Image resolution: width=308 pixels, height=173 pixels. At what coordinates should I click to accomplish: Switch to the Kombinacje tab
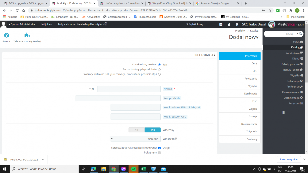tap(240, 94)
